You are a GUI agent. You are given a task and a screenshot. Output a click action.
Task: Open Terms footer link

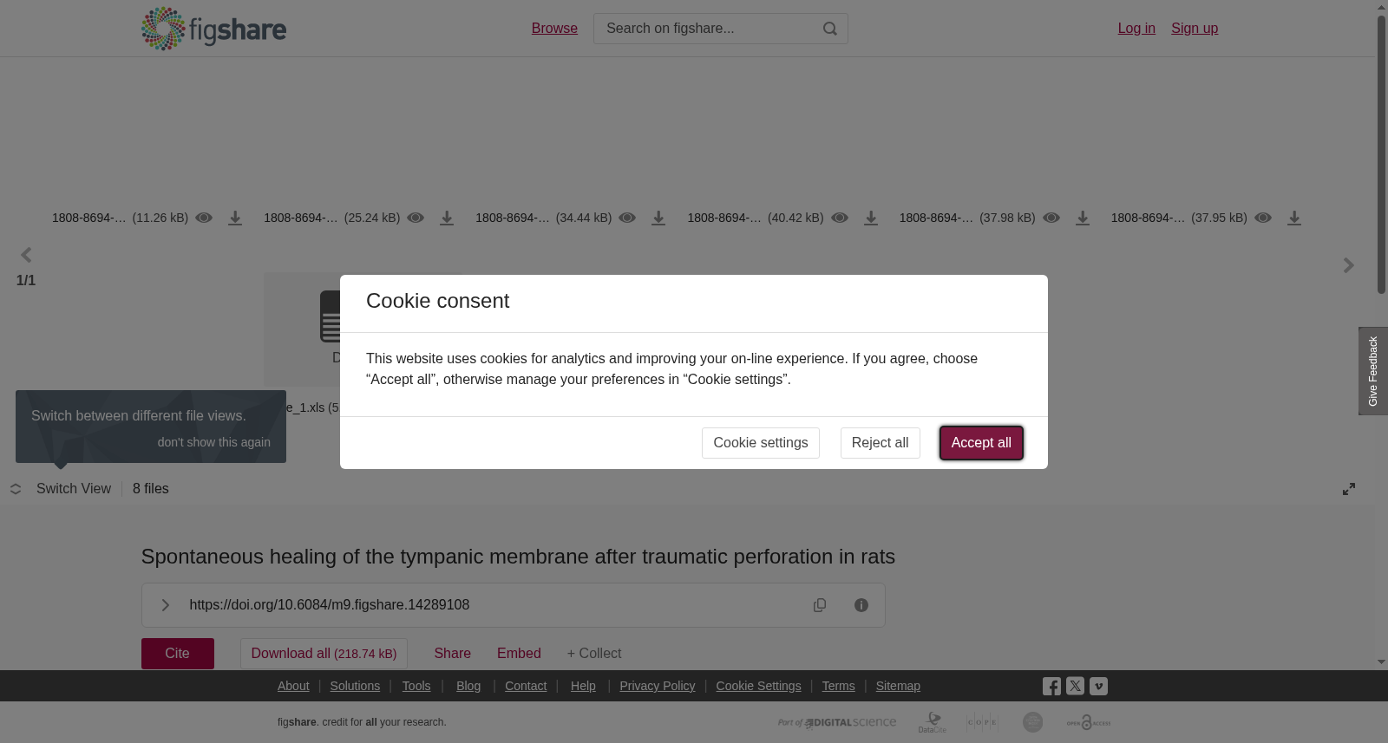[x=838, y=686]
